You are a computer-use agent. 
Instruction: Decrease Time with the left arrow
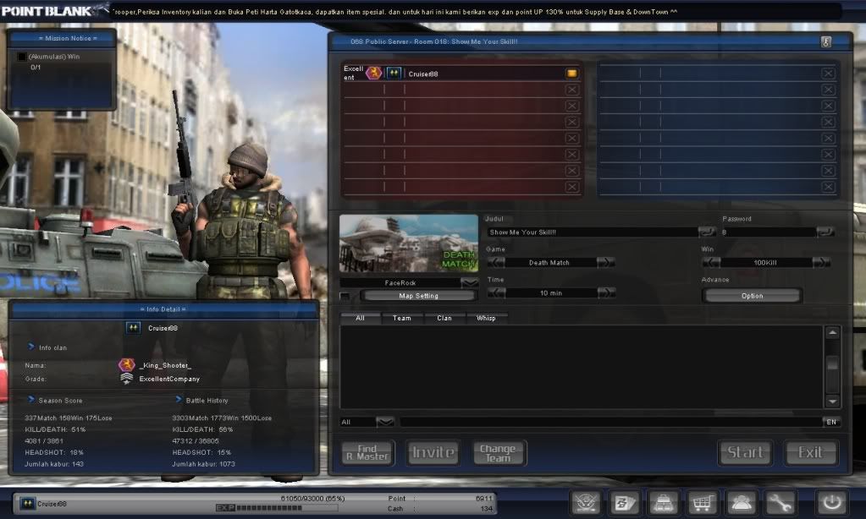pyautogui.click(x=496, y=292)
